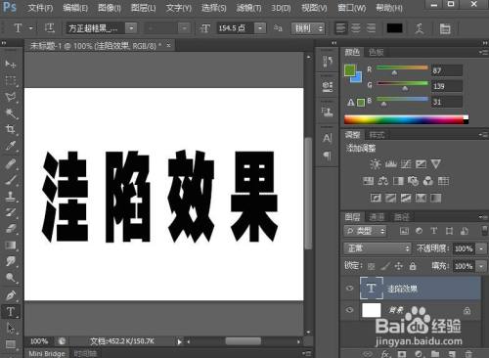Open the Mini Bridge panel tab

coord(47,353)
